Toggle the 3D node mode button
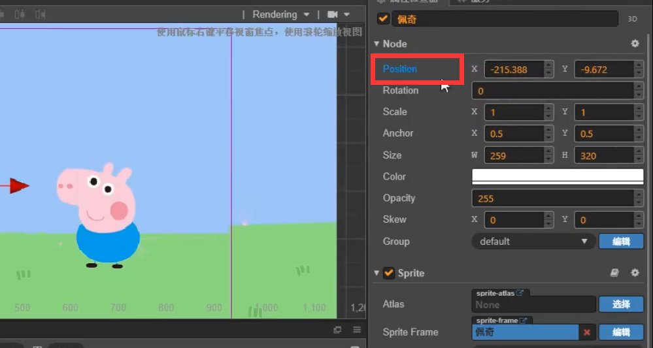The height and width of the screenshot is (348, 653). point(632,19)
